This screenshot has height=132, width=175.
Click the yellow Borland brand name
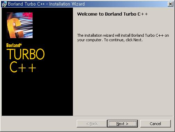[x=13, y=45]
